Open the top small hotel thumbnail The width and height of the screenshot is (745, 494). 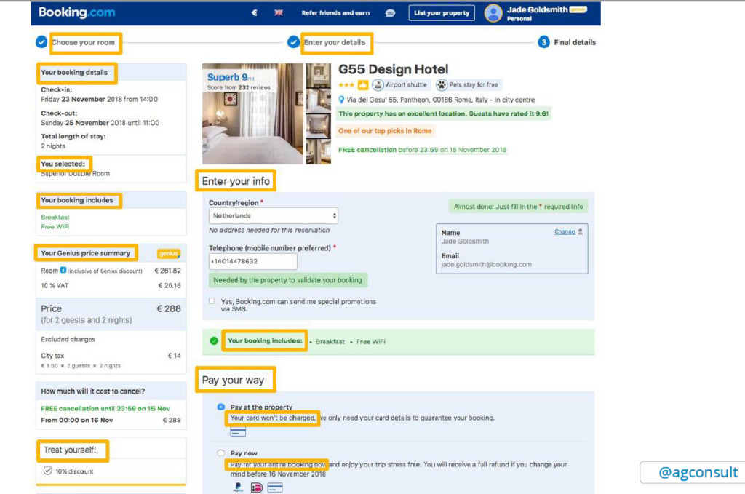coord(318,75)
